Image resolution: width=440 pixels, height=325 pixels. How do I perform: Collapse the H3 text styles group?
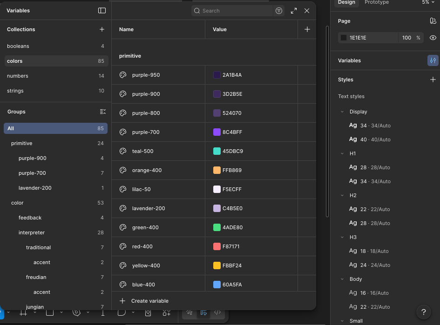pyautogui.click(x=342, y=237)
